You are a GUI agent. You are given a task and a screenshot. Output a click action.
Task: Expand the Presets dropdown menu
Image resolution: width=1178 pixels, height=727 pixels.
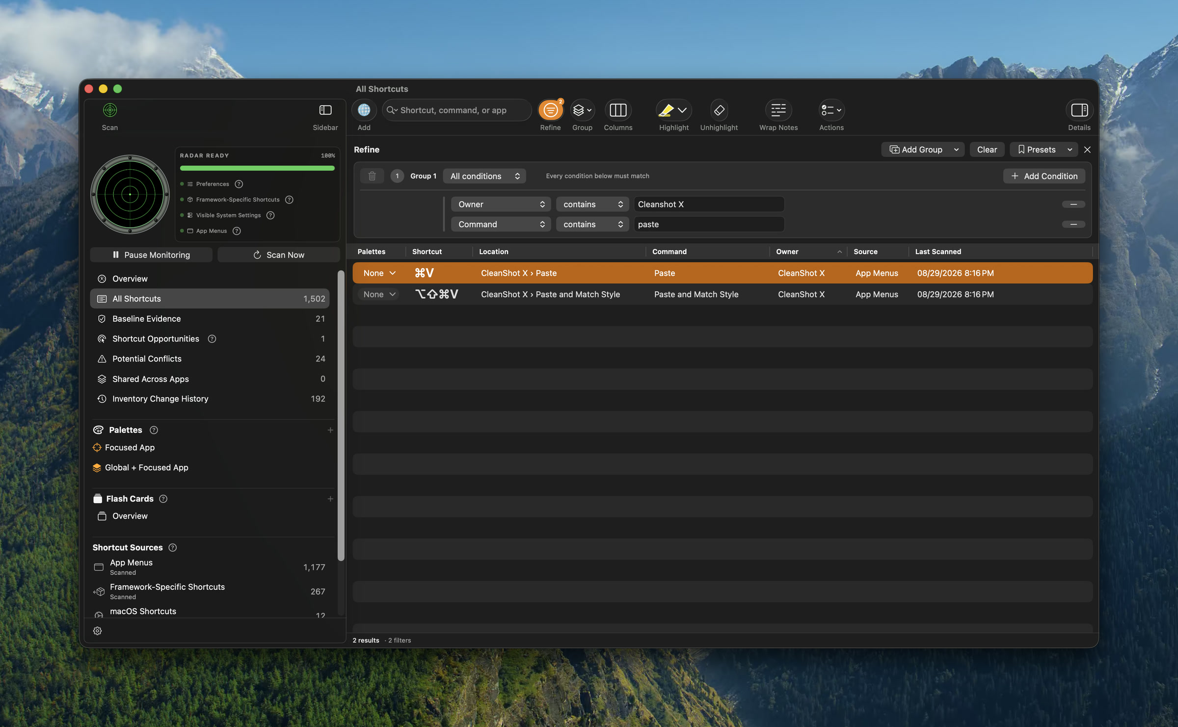tap(1044, 150)
